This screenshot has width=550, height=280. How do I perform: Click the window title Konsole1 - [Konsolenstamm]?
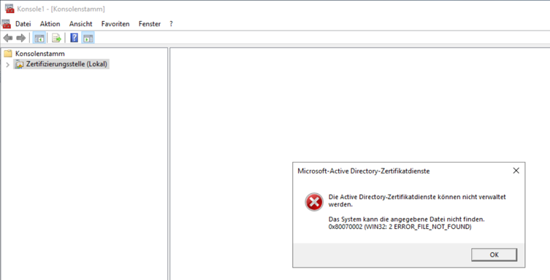(x=61, y=9)
